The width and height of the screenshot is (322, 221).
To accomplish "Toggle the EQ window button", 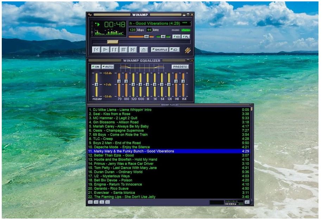I will tap(176, 37).
